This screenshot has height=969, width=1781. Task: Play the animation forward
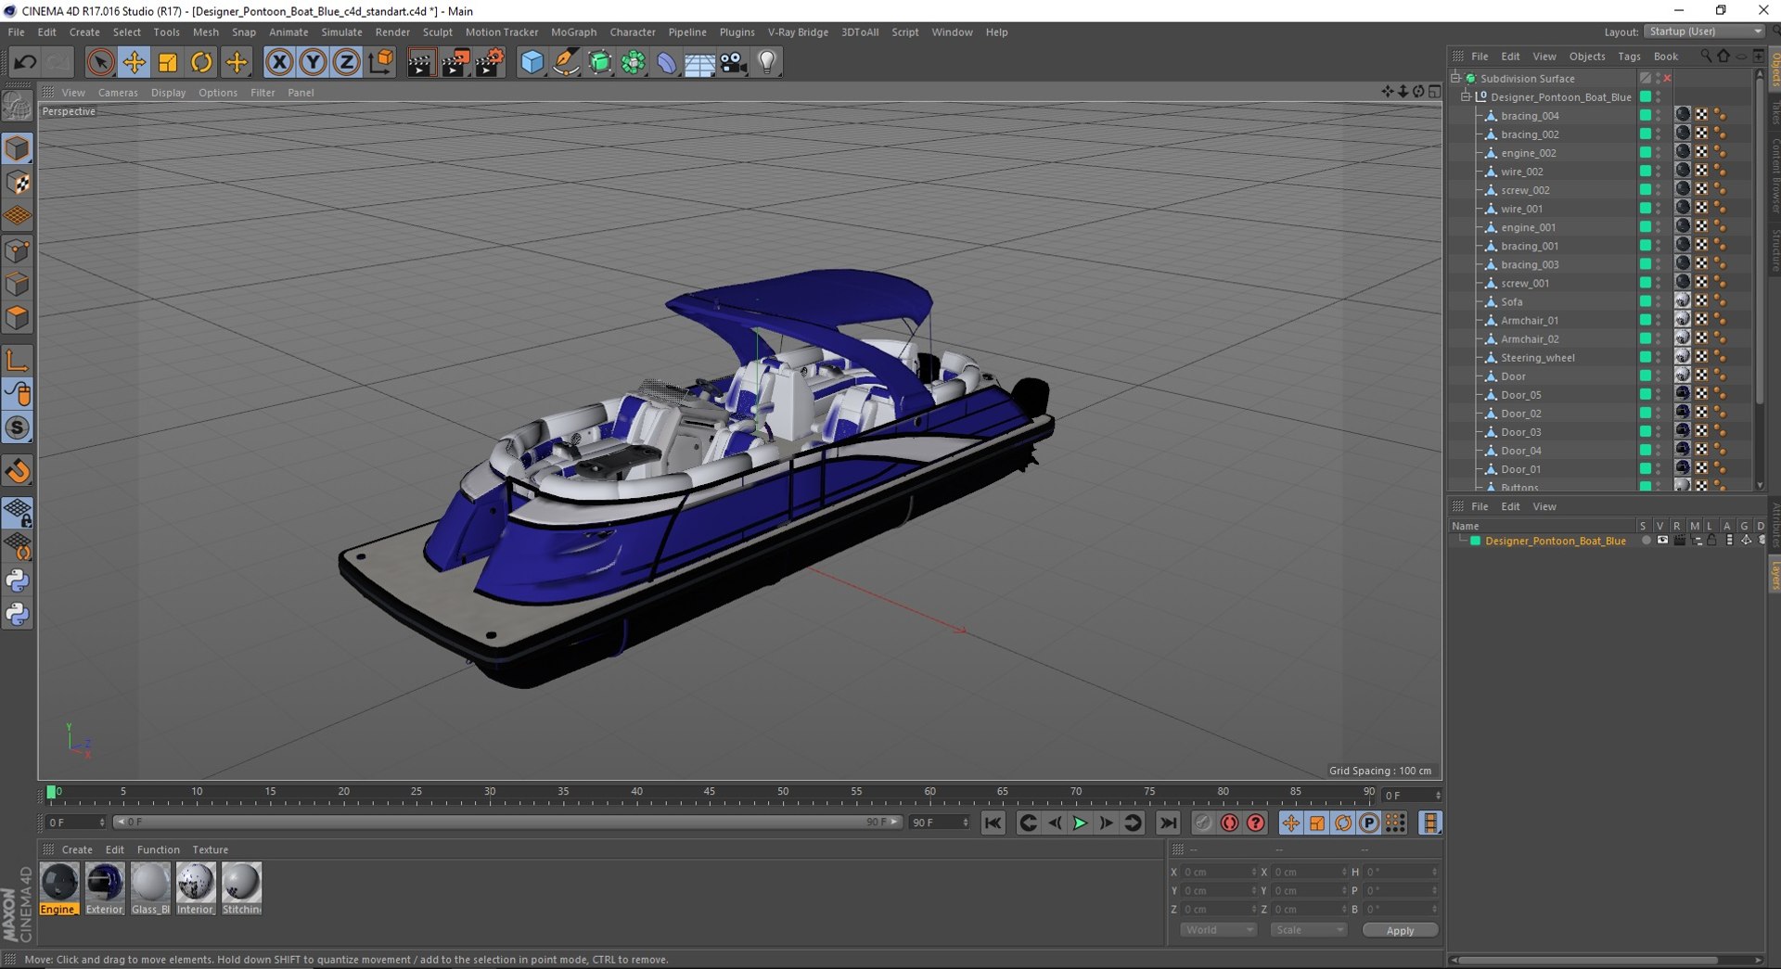click(1080, 822)
